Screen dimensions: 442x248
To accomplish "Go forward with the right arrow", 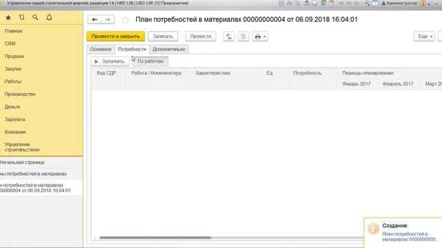I will point(108,19).
